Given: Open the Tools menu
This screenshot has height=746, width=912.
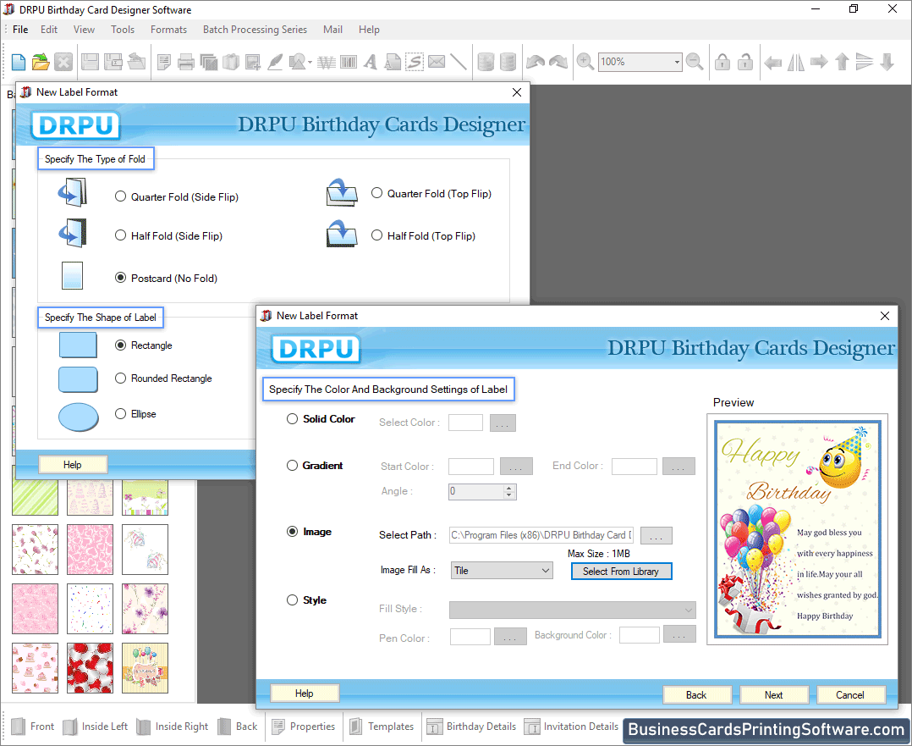Looking at the screenshot, I should pos(123,29).
